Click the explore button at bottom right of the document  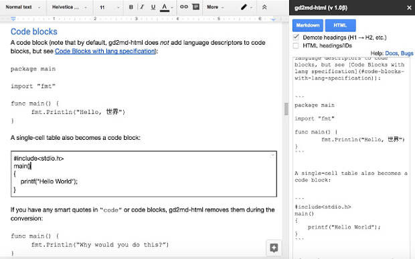[274, 248]
